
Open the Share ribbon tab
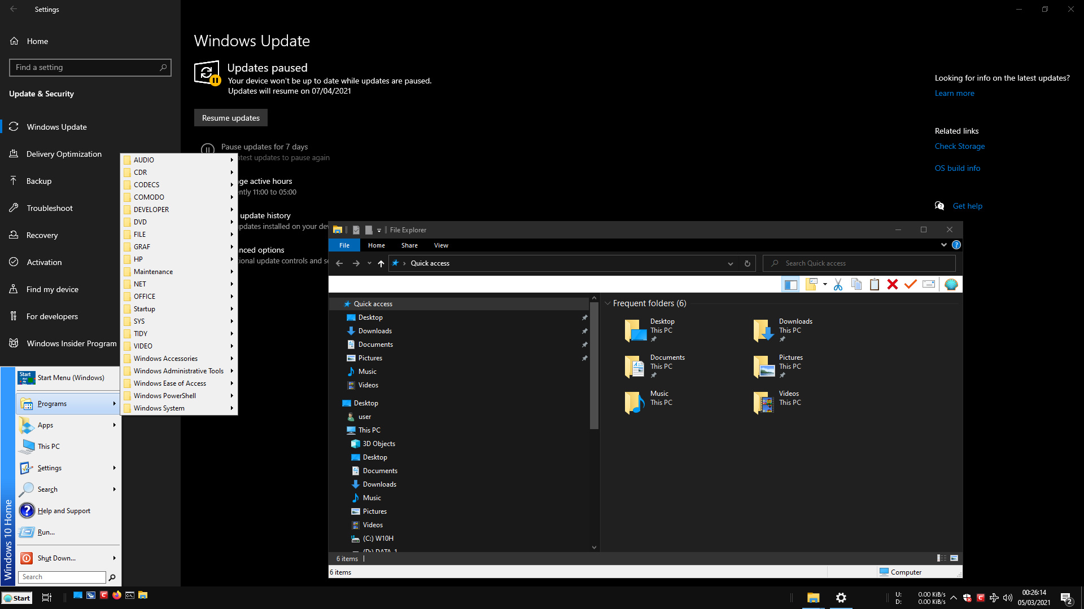(409, 245)
